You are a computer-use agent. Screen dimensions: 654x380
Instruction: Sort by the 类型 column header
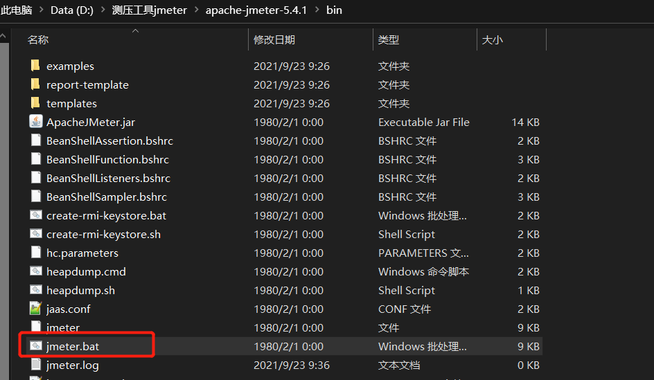pos(388,40)
